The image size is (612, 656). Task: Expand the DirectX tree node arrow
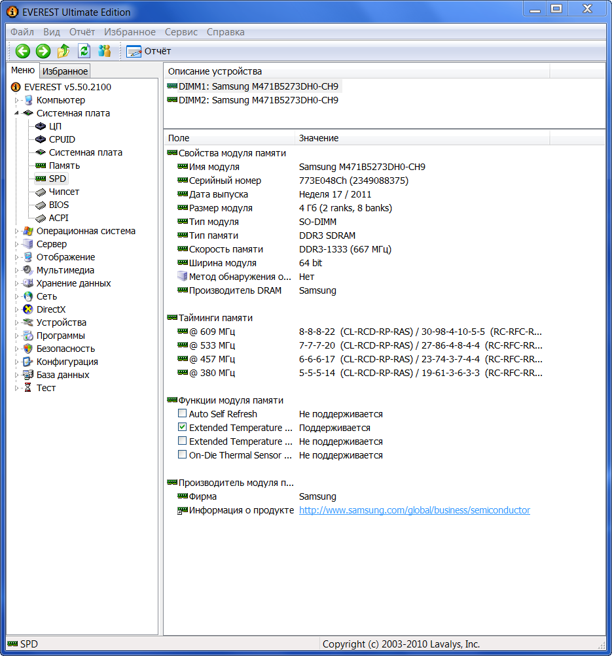(x=17, y=309)
